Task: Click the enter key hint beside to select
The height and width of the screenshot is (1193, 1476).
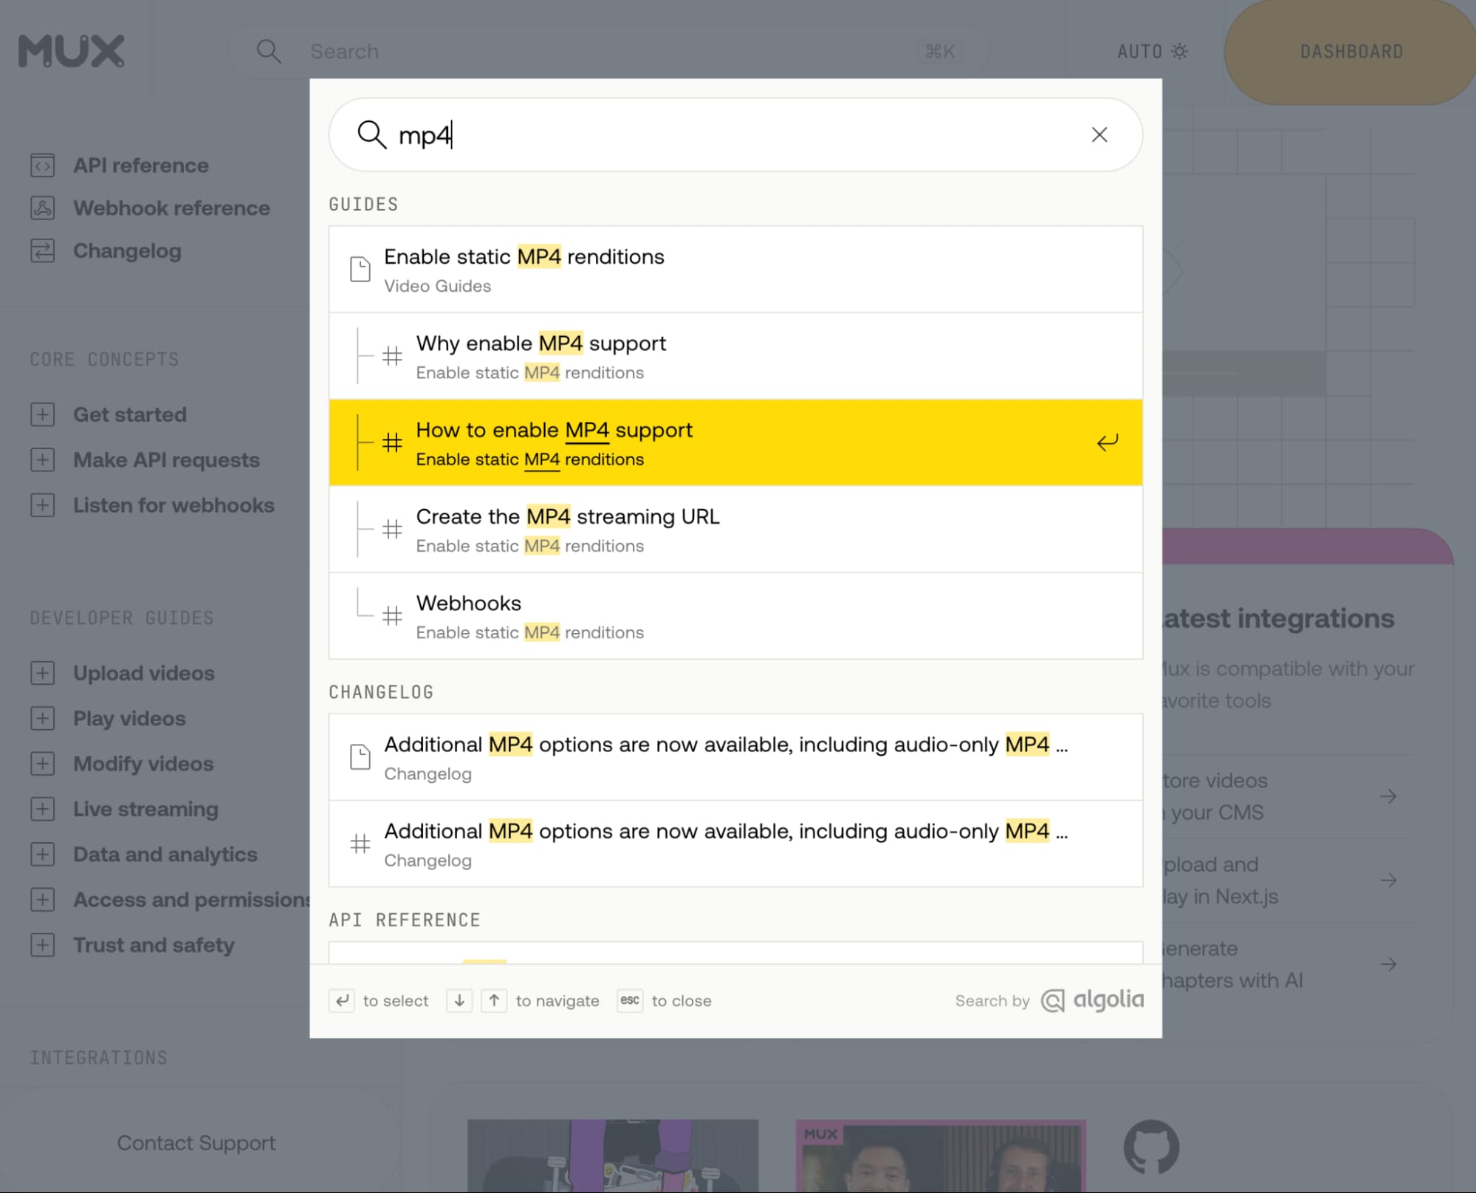Action: [x=342, y=1001]
